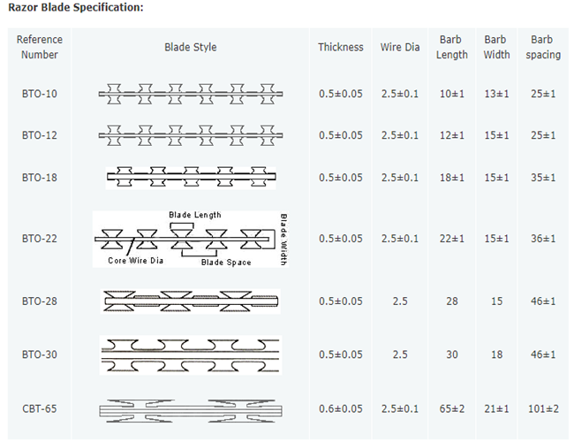Click the Barb Length column header
Screen dimensions: 574x442
pos(452,48)
